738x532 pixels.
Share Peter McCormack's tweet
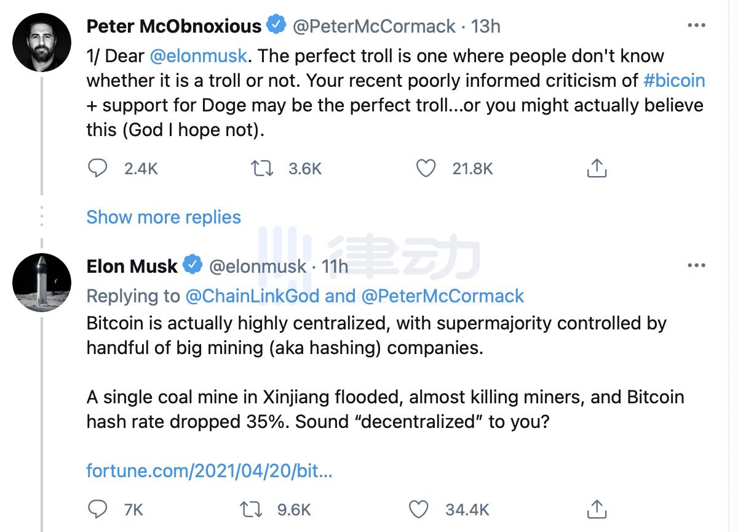pos(597,168)
